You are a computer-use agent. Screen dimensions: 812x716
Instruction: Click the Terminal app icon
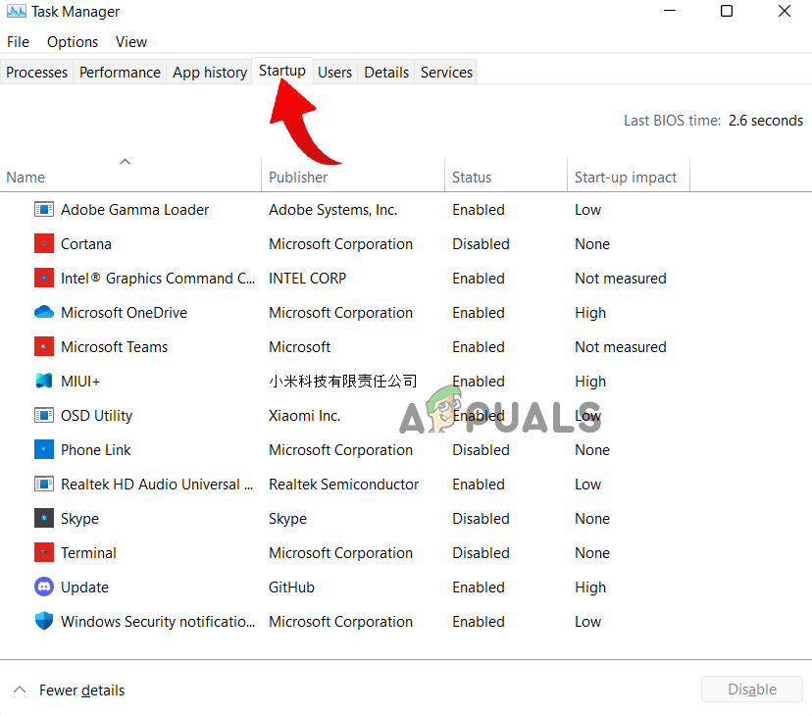coord(44,552)
